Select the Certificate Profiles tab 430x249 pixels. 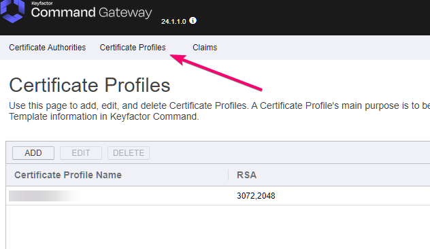(x=133, y=48)
